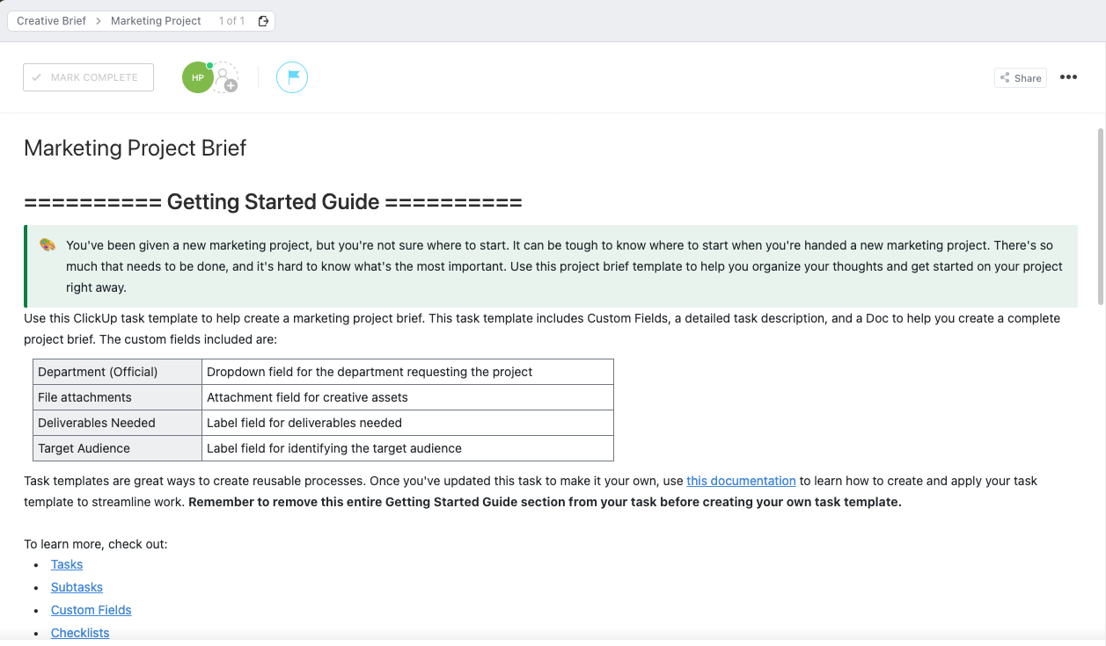Screen dimensions: 1106x646
Task: Open the Tasks link
Action: tap(67, 564)
